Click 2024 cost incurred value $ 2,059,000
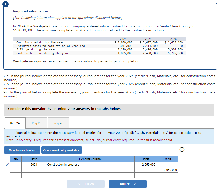224x190 pixels. 123,42
